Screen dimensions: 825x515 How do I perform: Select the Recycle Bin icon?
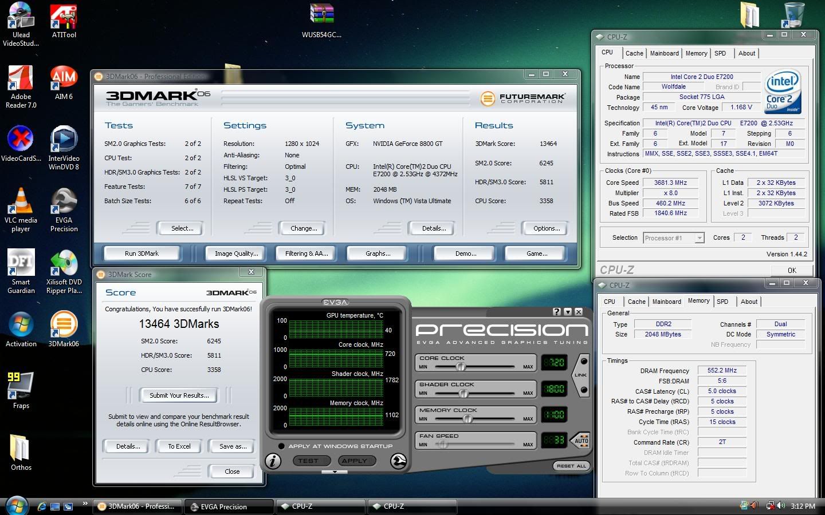pyautogui.click(x=793, y=14)
